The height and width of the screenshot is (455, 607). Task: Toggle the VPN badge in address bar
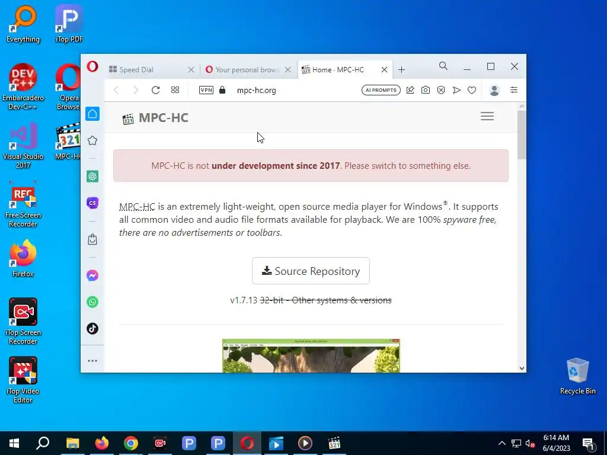pos(206,90)
